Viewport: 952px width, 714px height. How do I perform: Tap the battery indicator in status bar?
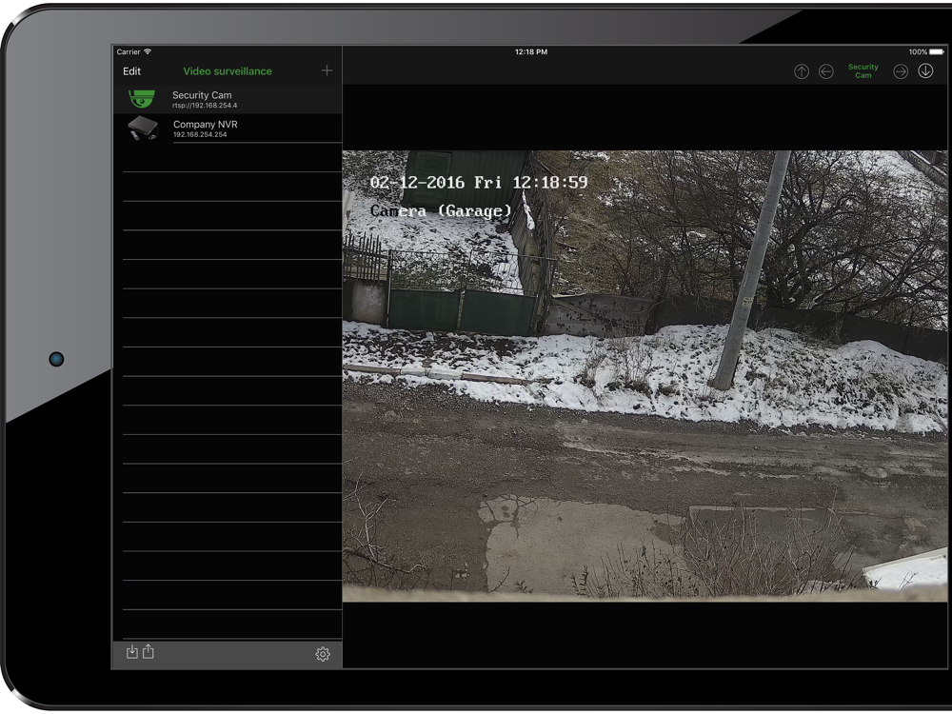coord(938,51)
